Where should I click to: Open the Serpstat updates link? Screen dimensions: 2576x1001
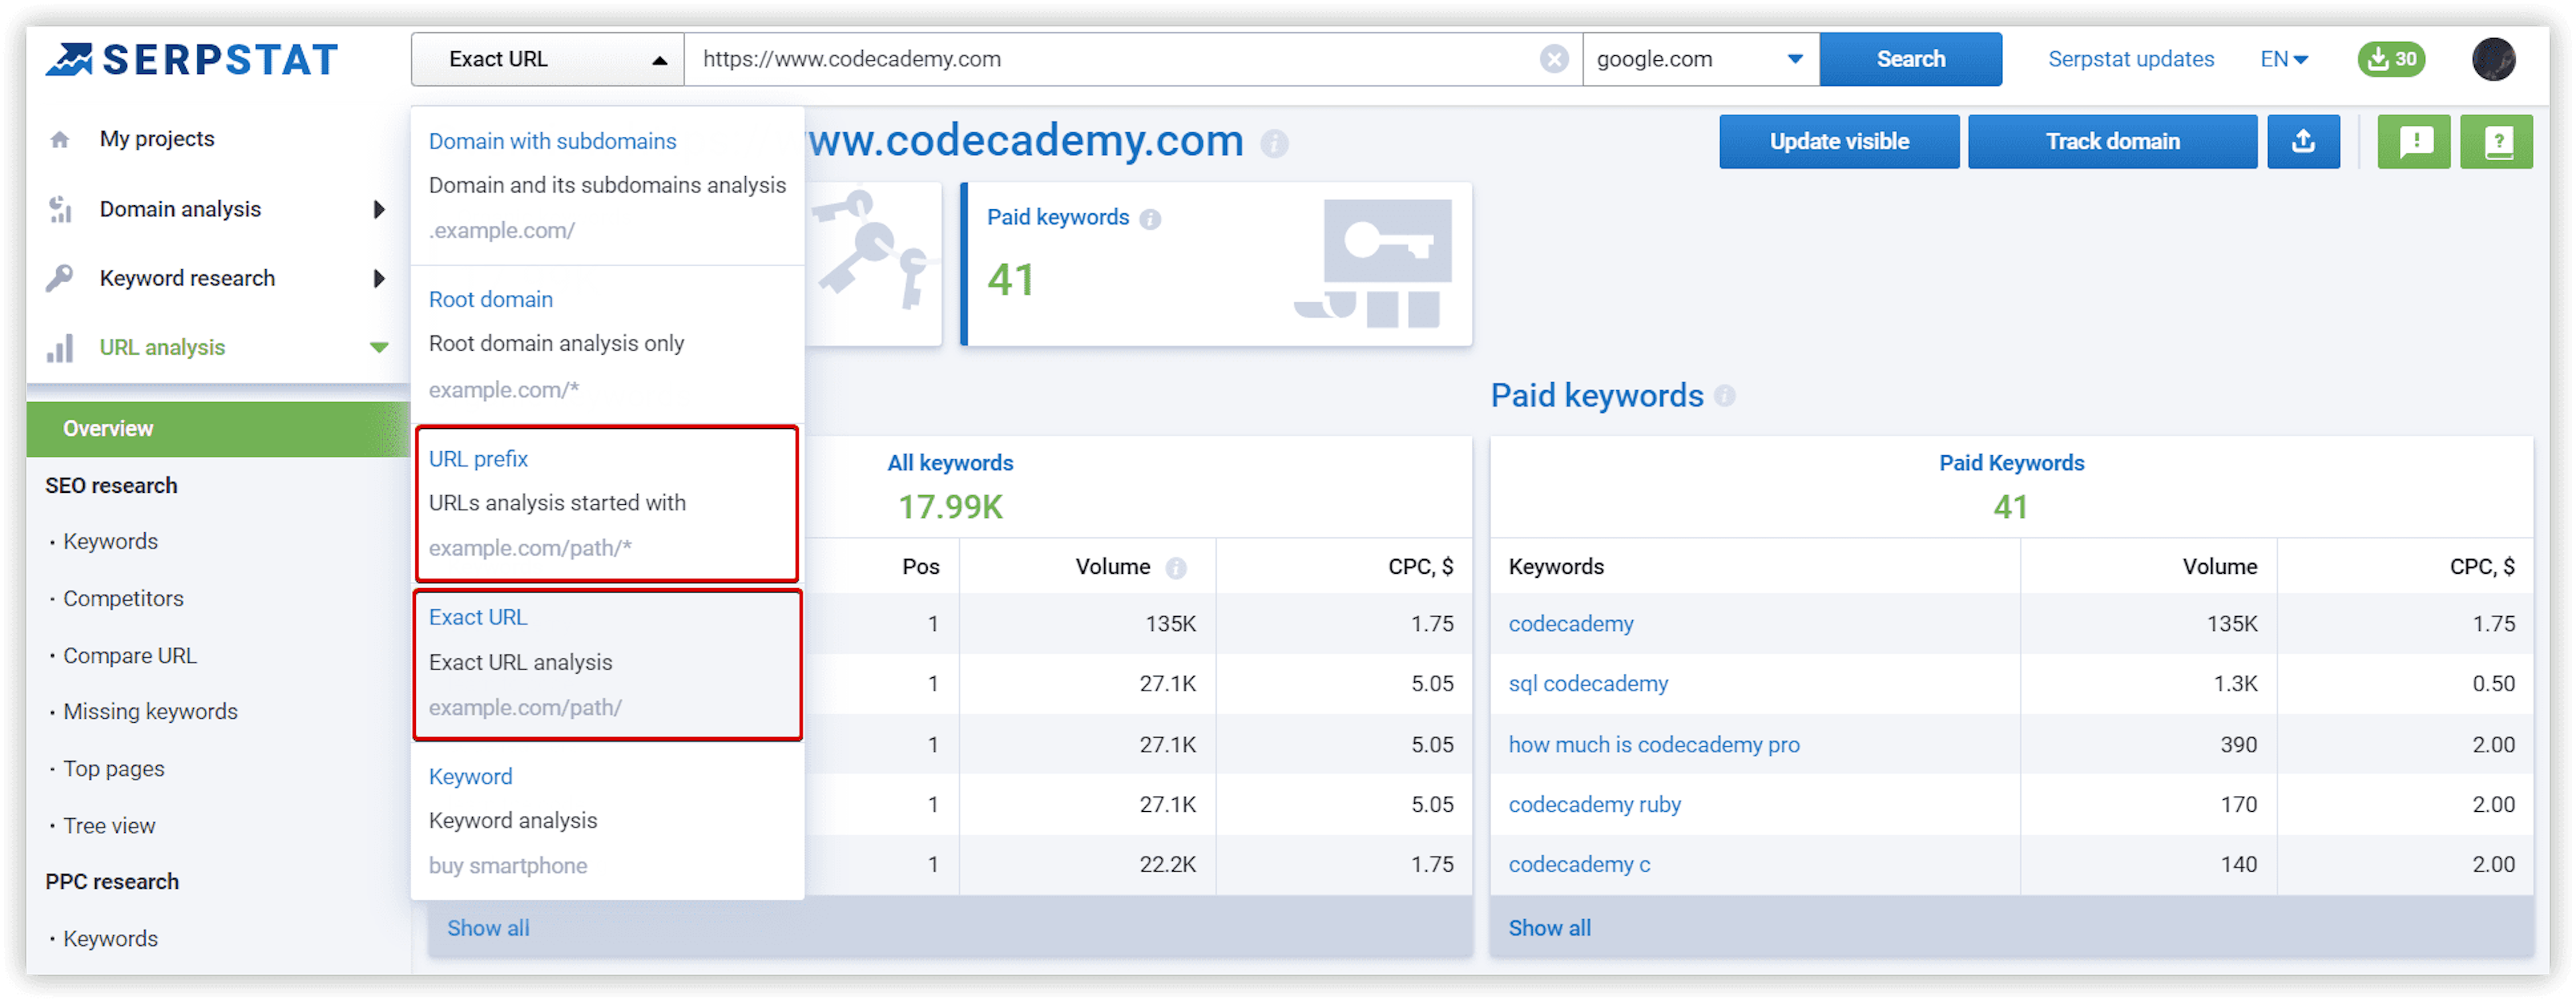tap(2131, 60)
